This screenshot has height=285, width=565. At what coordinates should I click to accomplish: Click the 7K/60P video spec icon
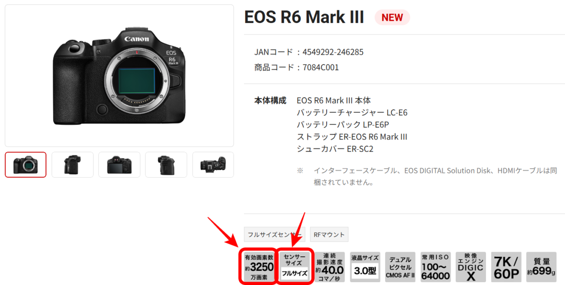pos(506,267)
